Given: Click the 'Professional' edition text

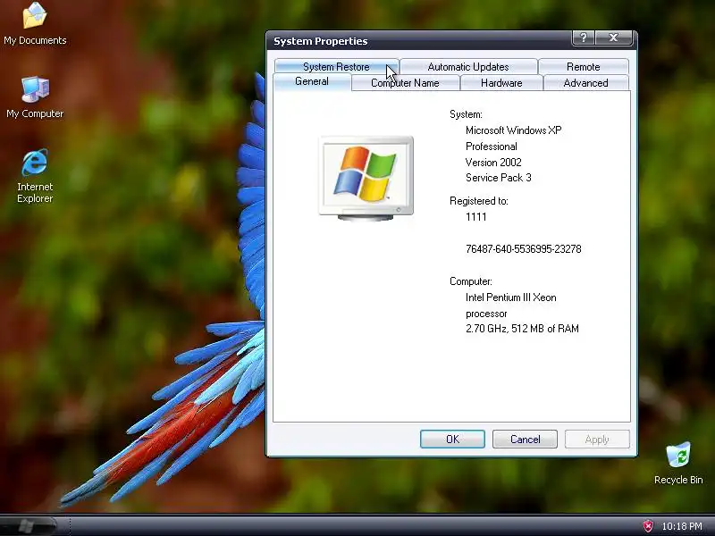Looking at the screenshot, I should pyautogui.click(x=491, y=147).
